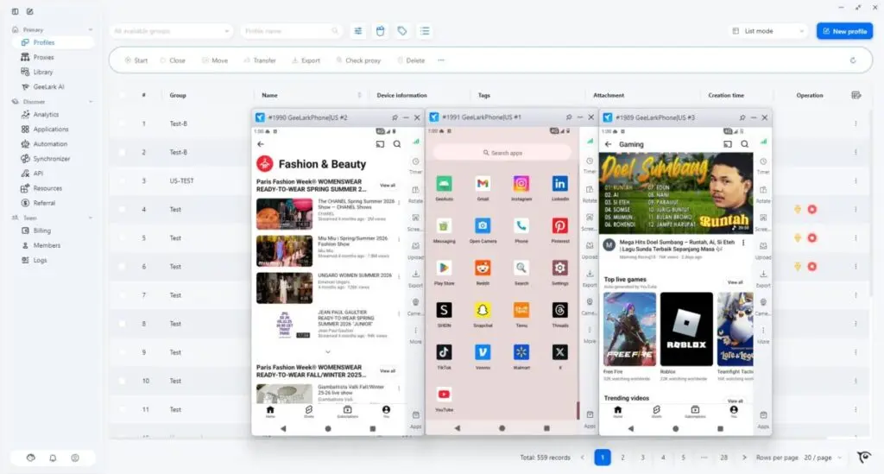The image size is (884, 474).
Task: Tick the checkbox for row 2 Test-B
Action: tap(122, 152)
